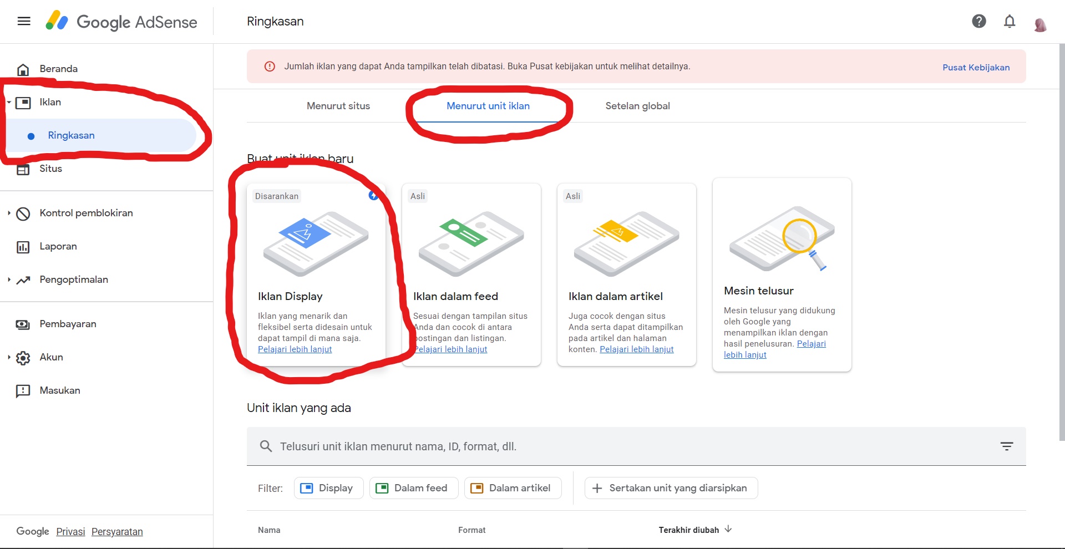This screenshot has width=1065, height=549.
Task: Click the blue badge on the Disarankan card
Action: coord(373,195)
